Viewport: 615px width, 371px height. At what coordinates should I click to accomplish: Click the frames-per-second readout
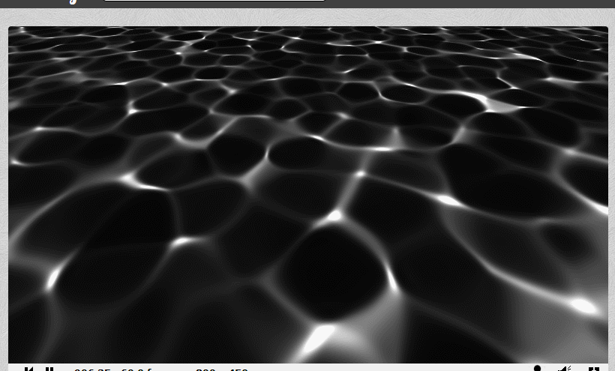point(139,370)
